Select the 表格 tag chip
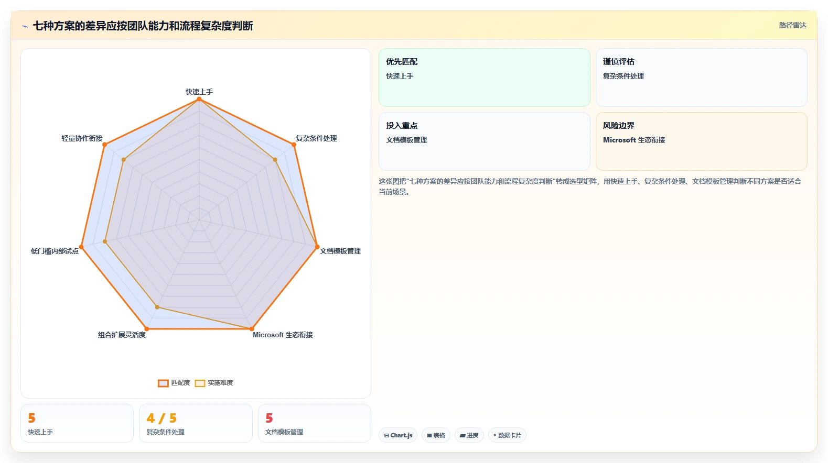The height and width of the screenshot is (463, 828). click(x=436, y=435)
